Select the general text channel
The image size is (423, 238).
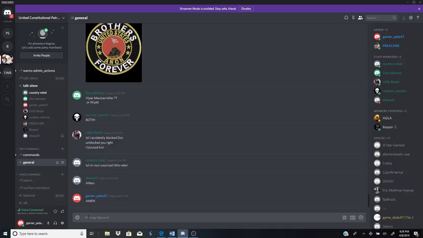(28, 163)
